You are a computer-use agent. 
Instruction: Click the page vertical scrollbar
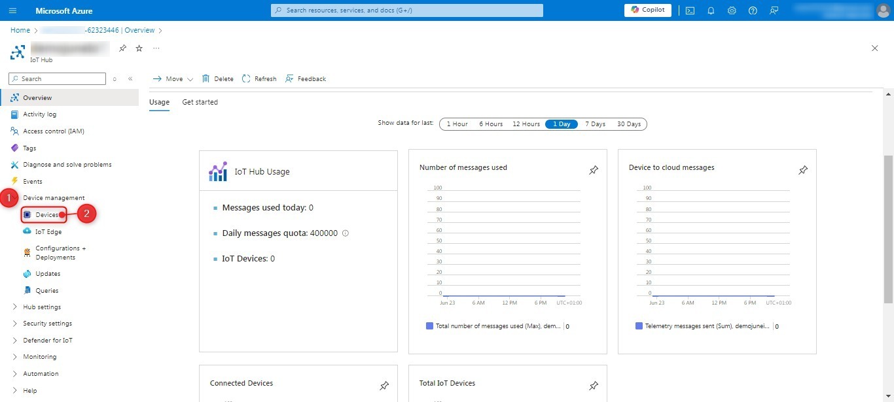[x=888, y=229]
